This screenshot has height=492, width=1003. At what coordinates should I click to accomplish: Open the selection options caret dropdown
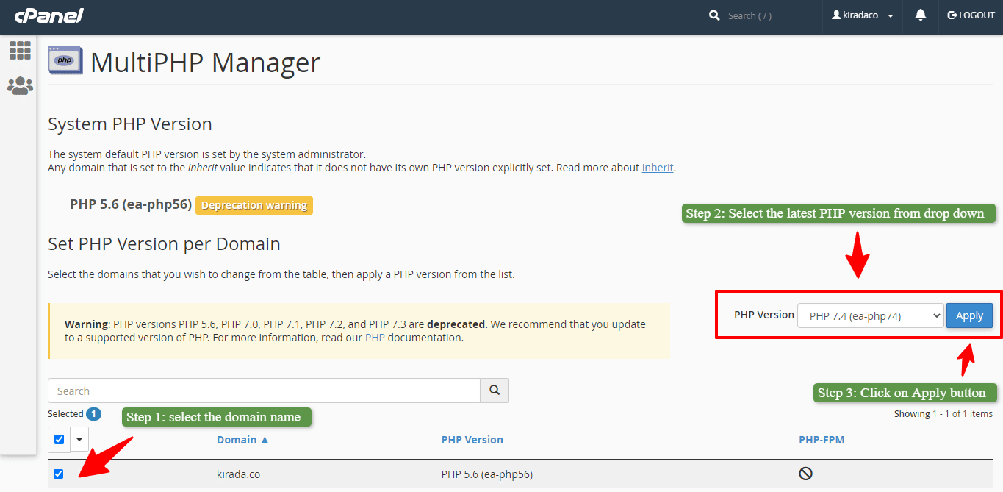click(x=79, y=440)
